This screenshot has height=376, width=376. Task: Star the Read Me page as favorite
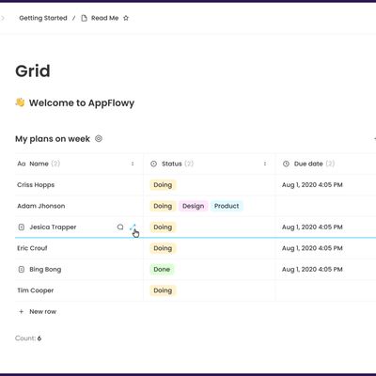point(126,18)
